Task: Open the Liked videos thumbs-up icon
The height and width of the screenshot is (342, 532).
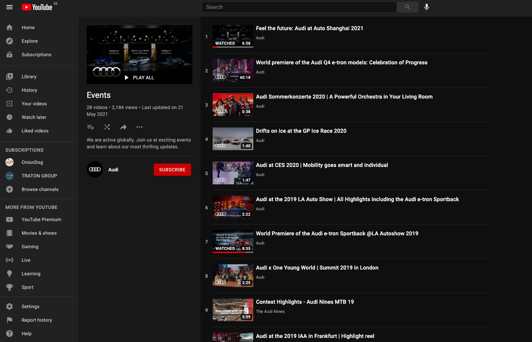Action: [x=9, y=131]
